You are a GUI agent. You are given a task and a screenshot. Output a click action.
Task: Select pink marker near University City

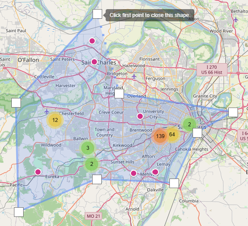point(140,116)
